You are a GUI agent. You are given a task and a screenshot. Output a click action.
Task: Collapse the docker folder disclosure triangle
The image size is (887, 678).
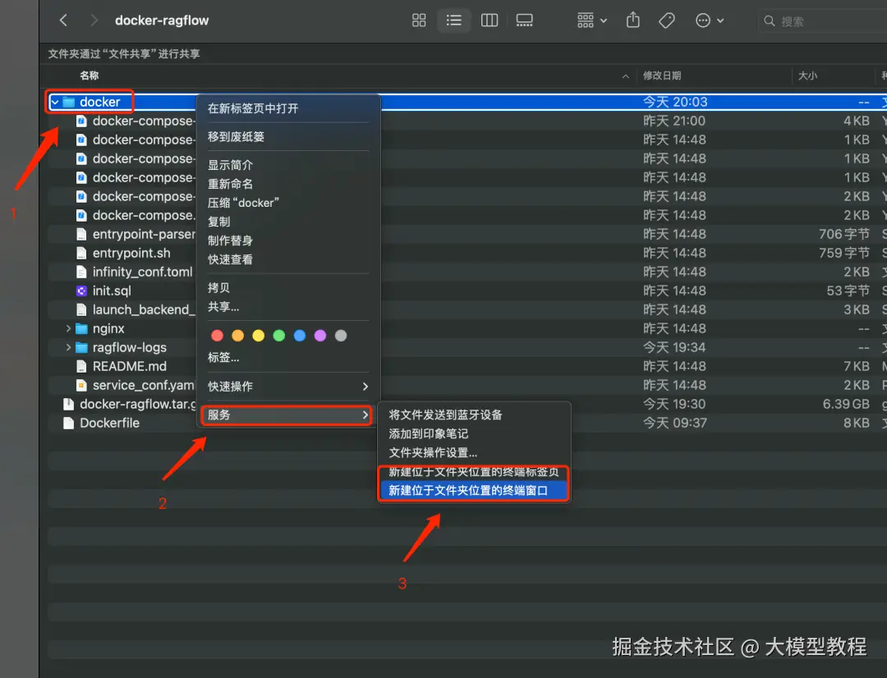(56, 101)
